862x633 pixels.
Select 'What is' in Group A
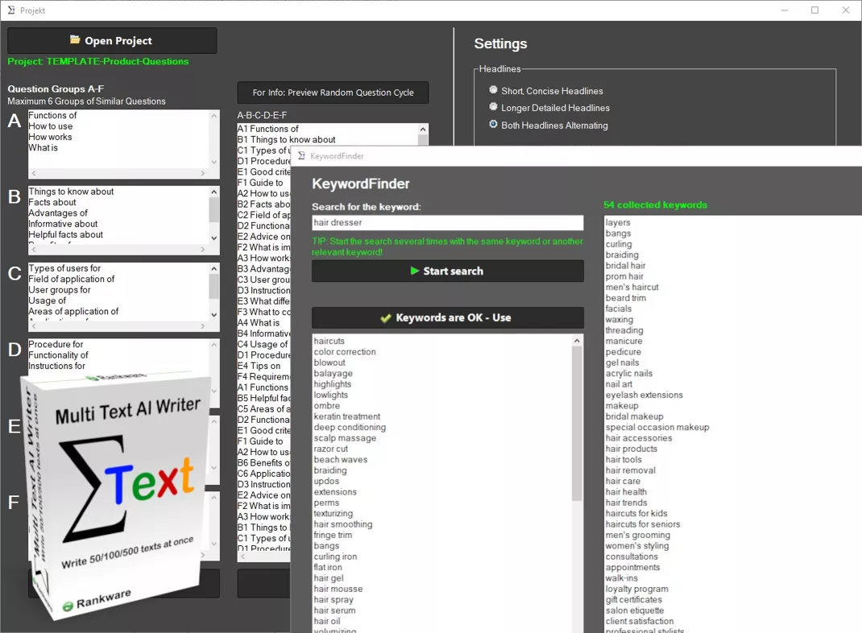[x=43, y=148]
